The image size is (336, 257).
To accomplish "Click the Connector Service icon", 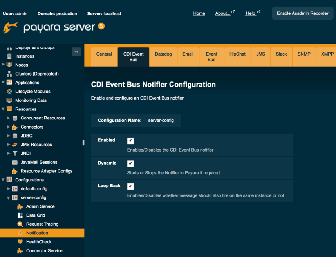I will [20, 251].
